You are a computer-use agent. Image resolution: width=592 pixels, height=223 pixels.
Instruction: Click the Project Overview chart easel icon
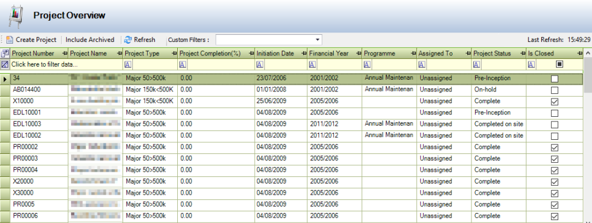[x=15, y=16]
